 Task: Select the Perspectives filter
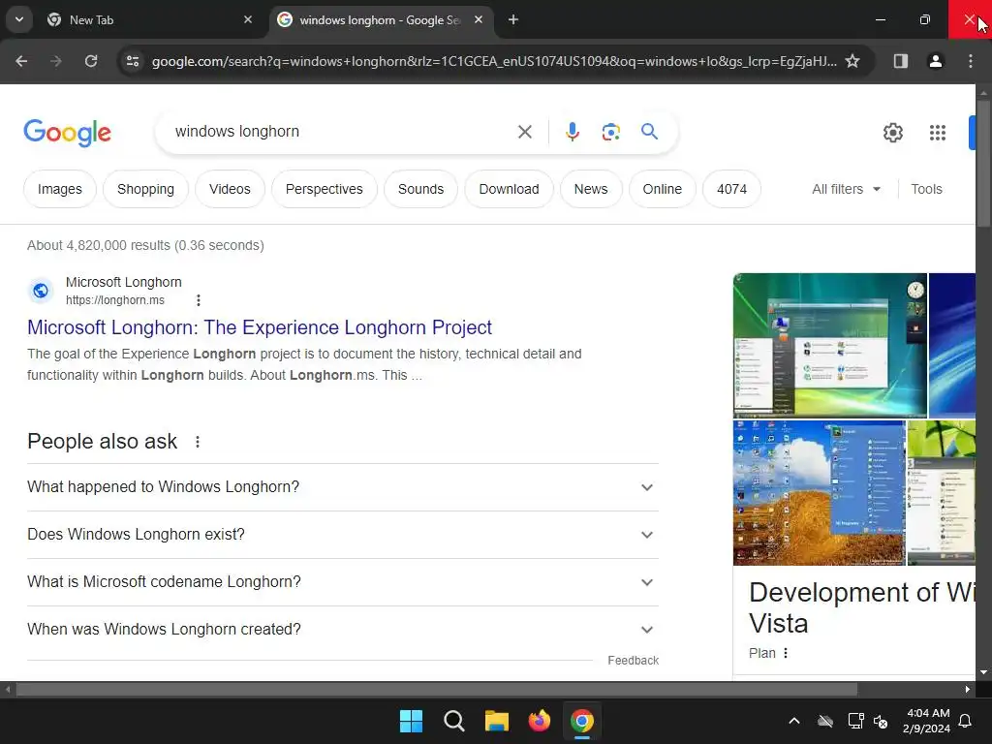324,189
